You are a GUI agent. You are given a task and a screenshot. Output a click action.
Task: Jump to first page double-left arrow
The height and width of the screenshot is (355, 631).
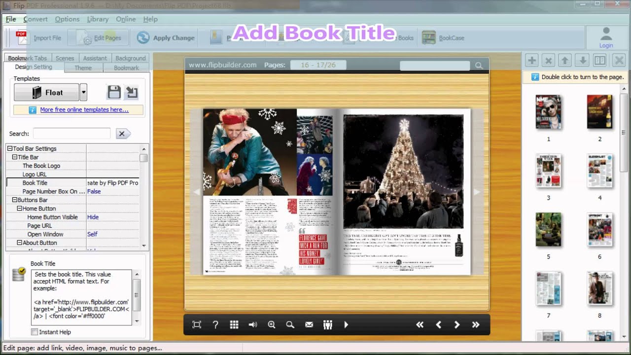pyautogui.click(x=420, y=324)
